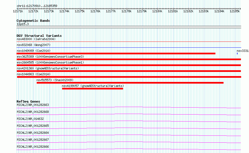Screen dimensions: 249x153
Task: Click the 12181k ruler tick label
Action: point(173,11)
